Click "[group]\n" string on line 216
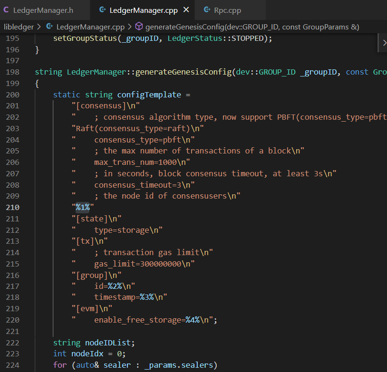 tap(97, 275)
